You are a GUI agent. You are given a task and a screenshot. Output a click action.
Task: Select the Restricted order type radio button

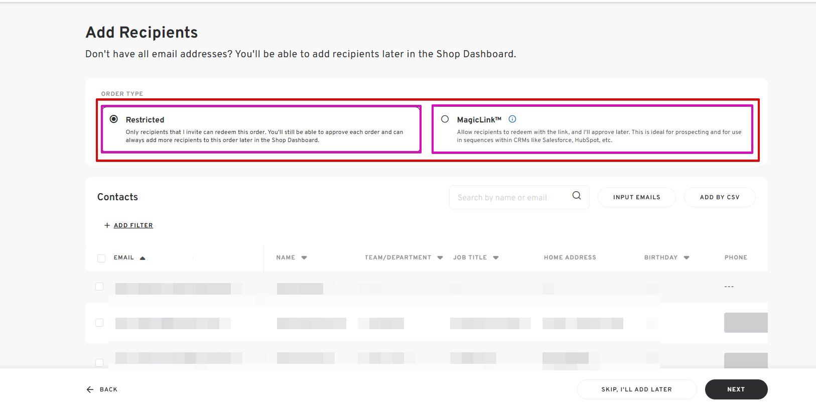click(114, 119)
